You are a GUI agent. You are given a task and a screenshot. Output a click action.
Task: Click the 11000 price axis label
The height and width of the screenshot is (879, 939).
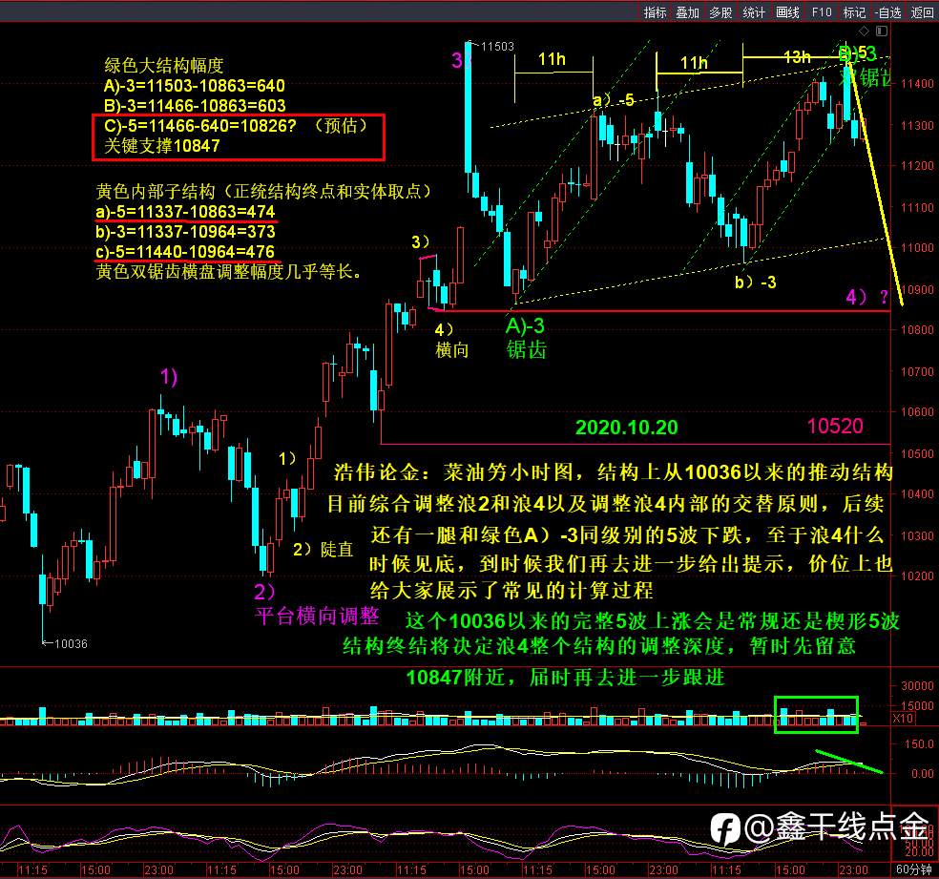pos(917,247)
